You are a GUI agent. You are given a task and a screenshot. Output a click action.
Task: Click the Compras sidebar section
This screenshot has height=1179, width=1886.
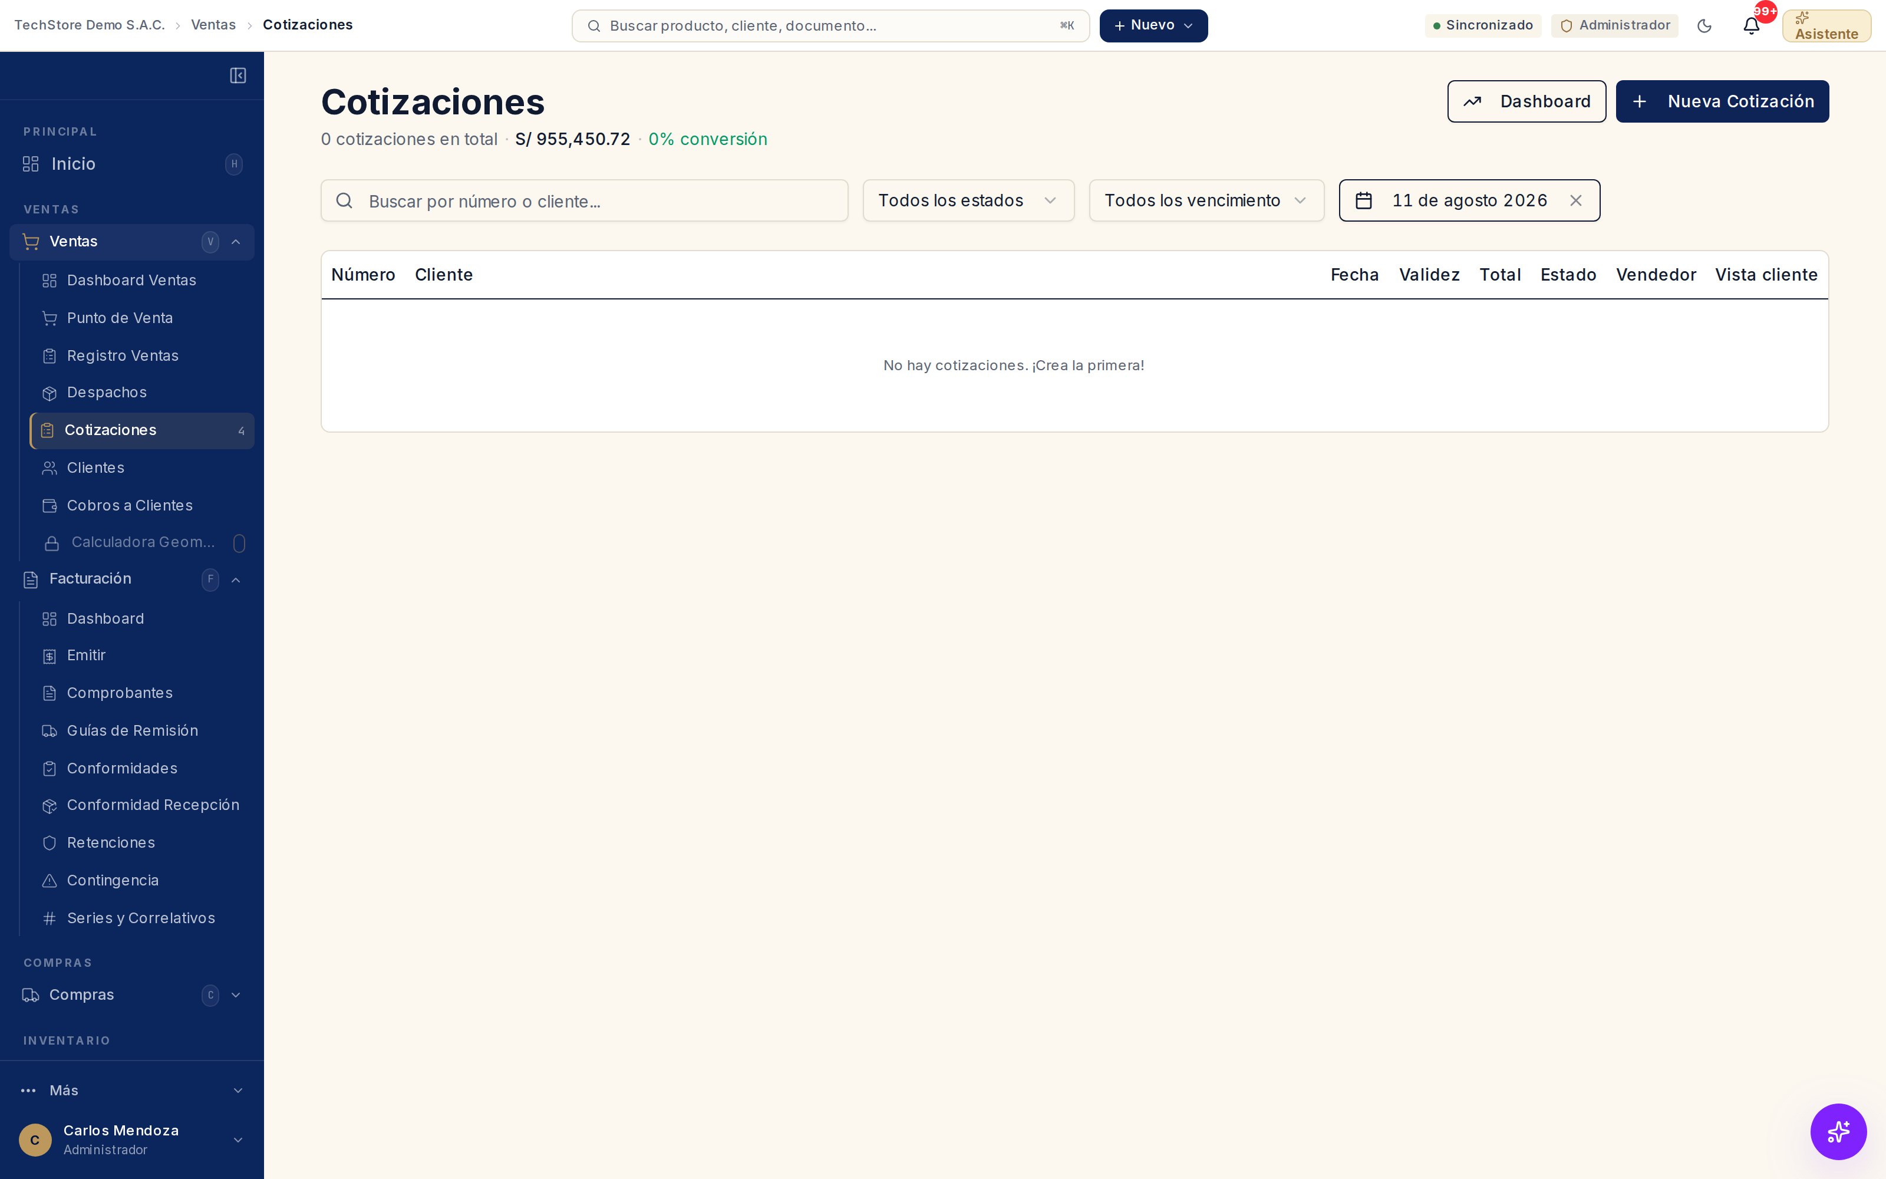(x=131, y=995)
